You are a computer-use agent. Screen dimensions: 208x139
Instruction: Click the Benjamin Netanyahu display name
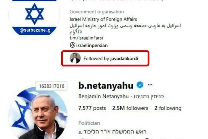point(103,96)
